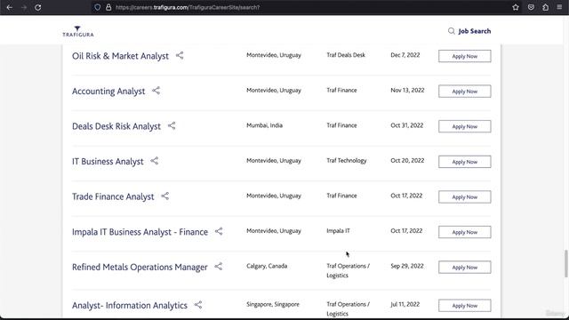Viewport: 569px width, 320px height.
Task: Share the Refined Metals Operations Manager job
Action: click(219, 267)
